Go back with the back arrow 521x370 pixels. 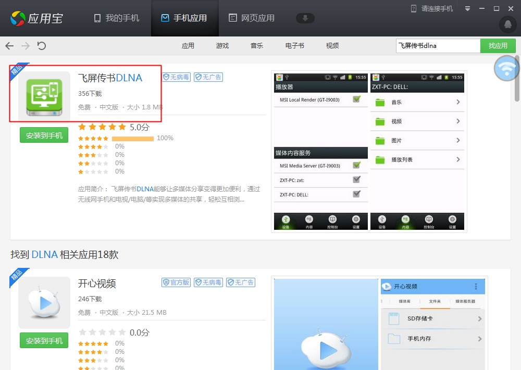tap(9, 45)
